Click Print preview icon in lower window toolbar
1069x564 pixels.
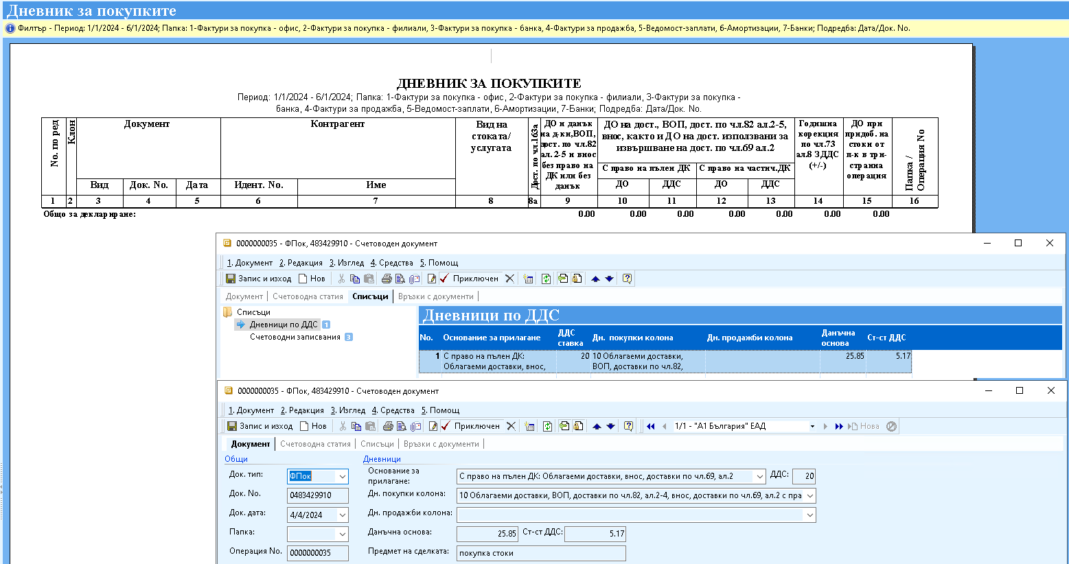[402, 426]
